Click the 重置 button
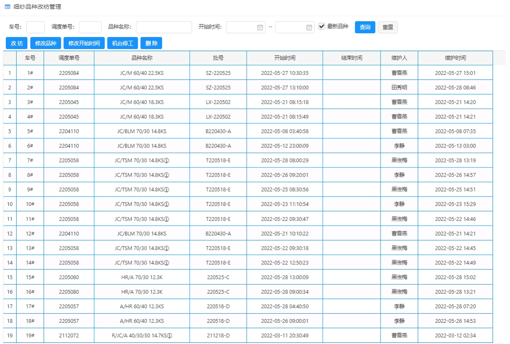 click(x=388, y=27)
